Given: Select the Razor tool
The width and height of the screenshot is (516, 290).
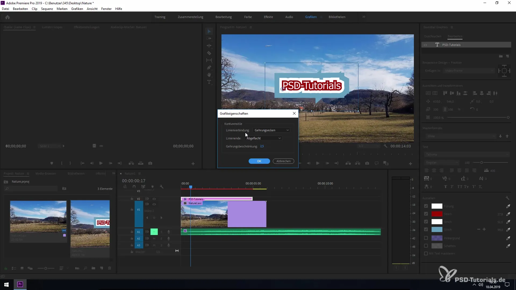Looking at the screenshot, I should (209, 53).
